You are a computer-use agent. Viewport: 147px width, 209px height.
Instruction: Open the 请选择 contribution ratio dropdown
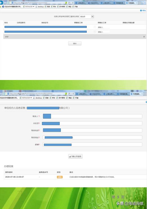87,17
